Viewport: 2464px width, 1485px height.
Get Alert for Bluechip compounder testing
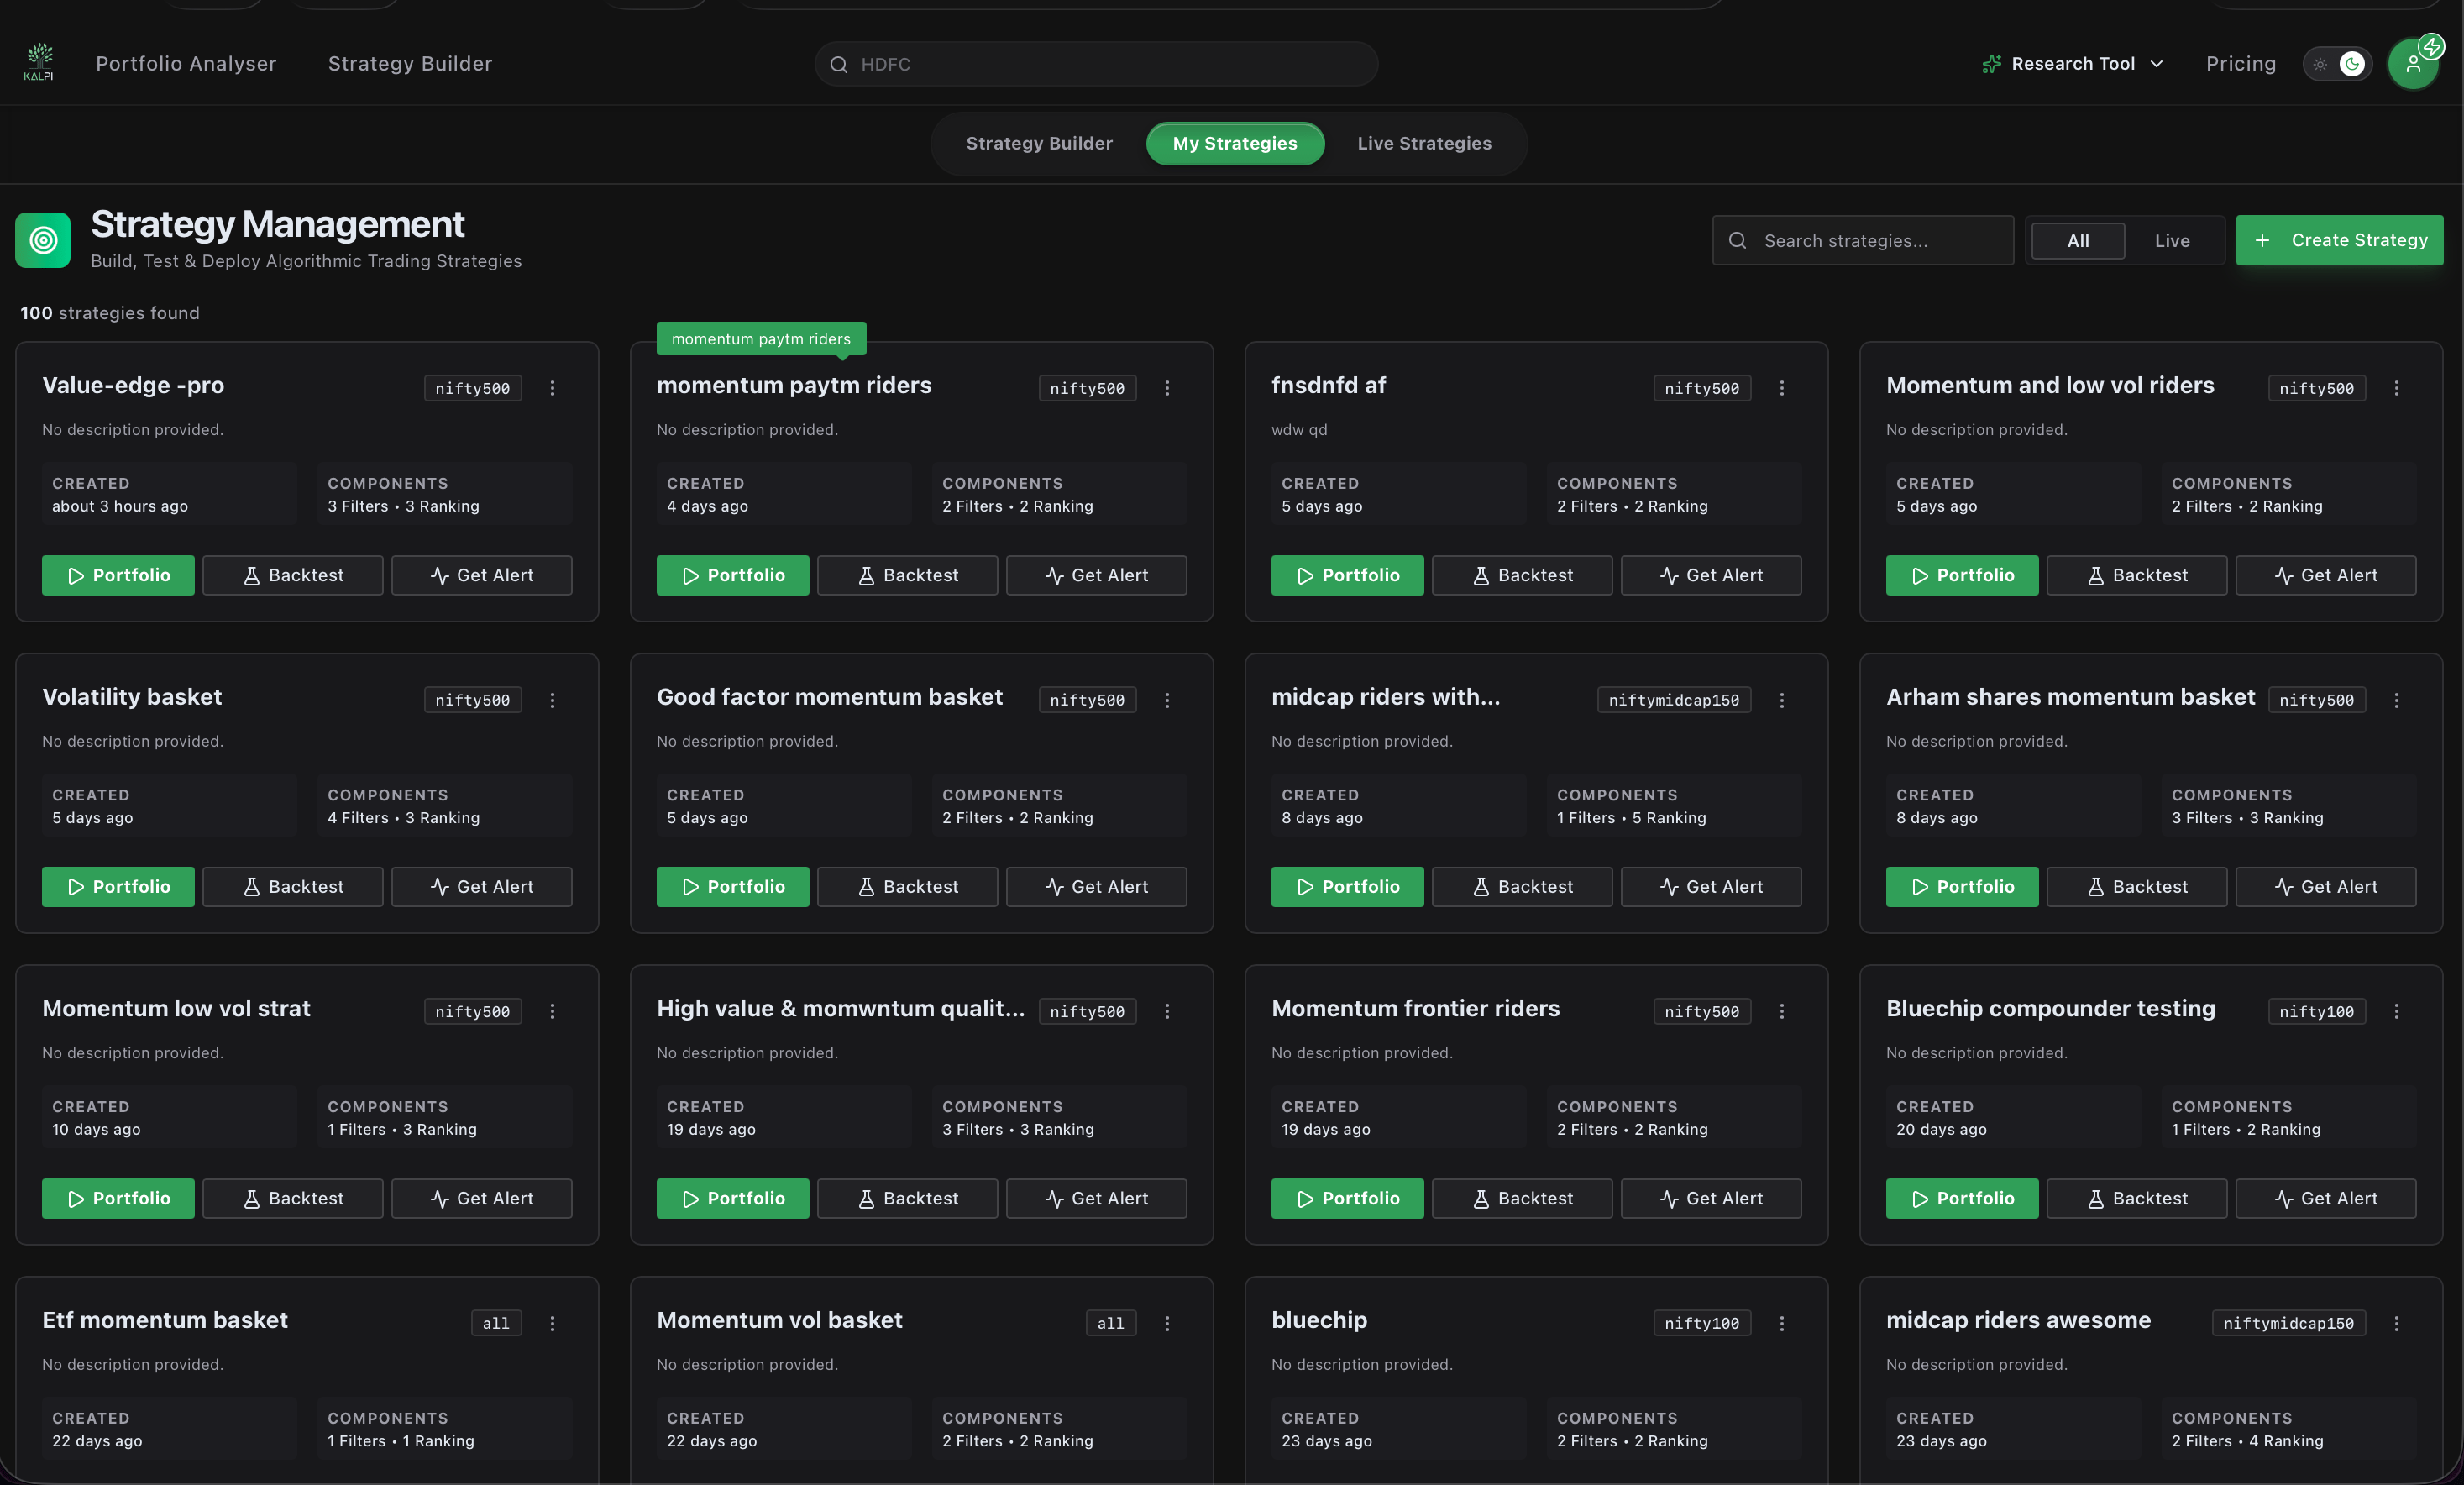pos(2326,1198)
